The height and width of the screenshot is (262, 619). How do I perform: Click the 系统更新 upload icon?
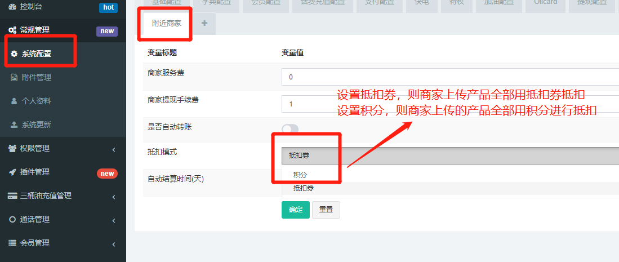click(14, 125)
